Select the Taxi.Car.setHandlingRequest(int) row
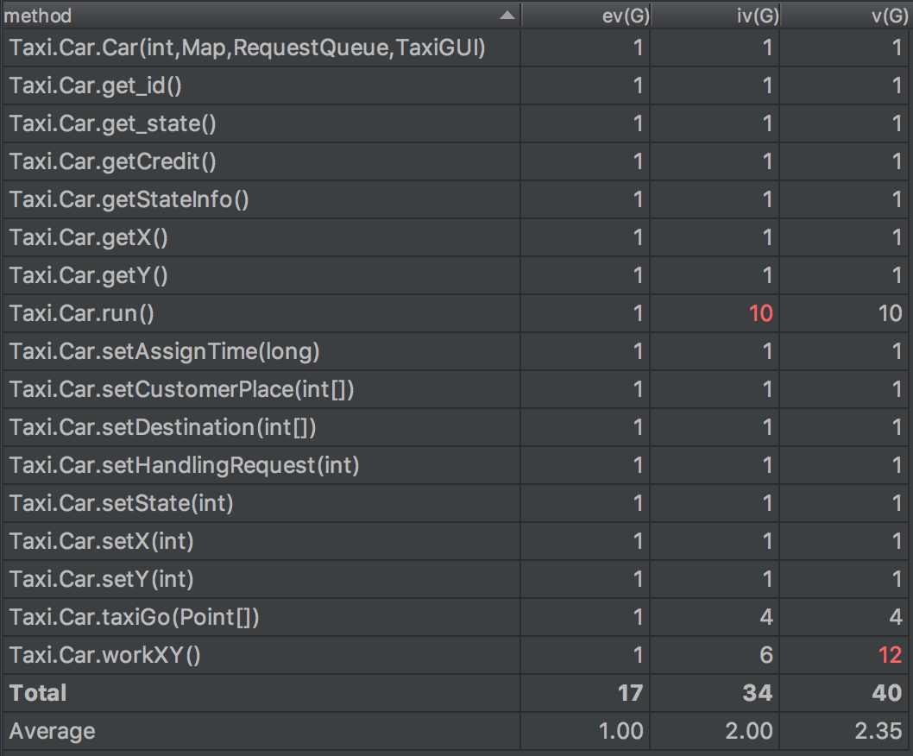913x756 pixels. point(185,465)
